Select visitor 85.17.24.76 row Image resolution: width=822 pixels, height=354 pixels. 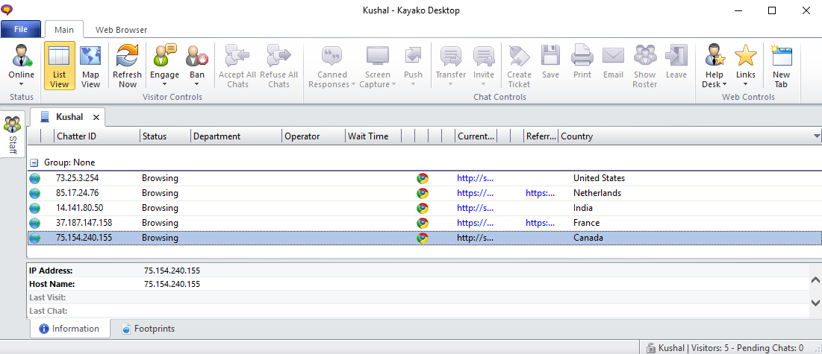(x=424, y=193)
